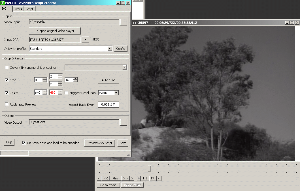Decrease the resize height 480
This screenshot has height=191, width=300.
pos(60,93)
